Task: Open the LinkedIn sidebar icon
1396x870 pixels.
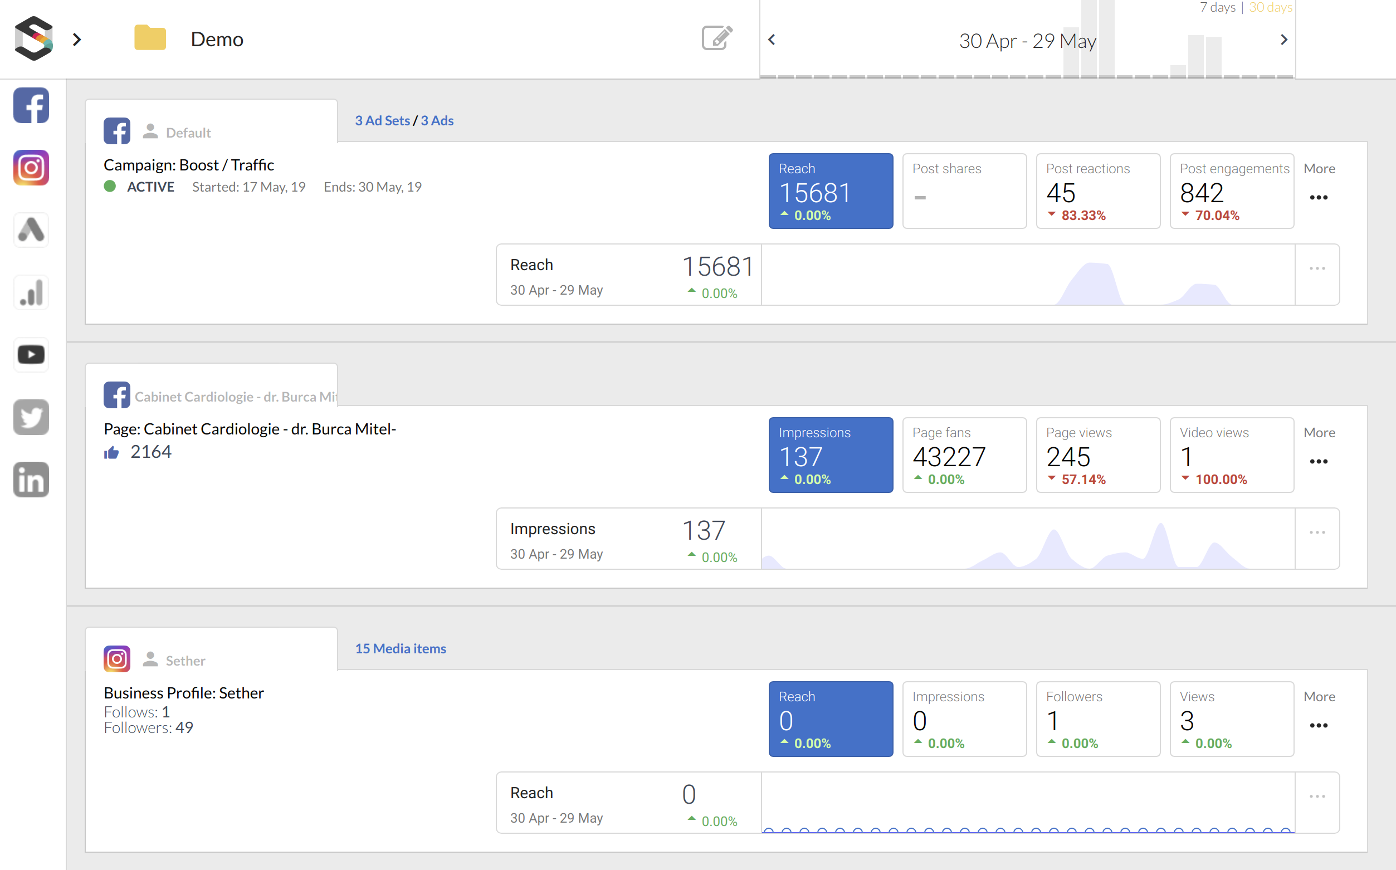Action: [x=31, y=480]
